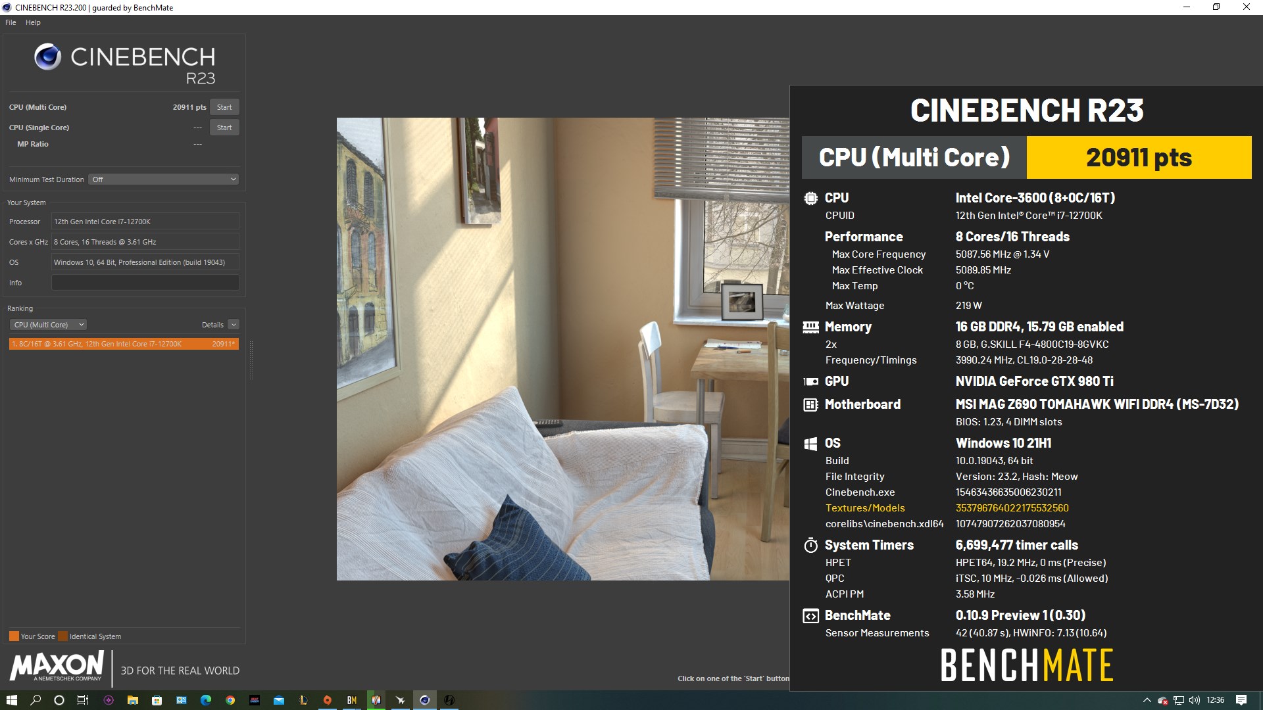The height and width of the screenshot is (710, 1263).
Task: Open Task View on the taskbar
Action: [83, 700]
